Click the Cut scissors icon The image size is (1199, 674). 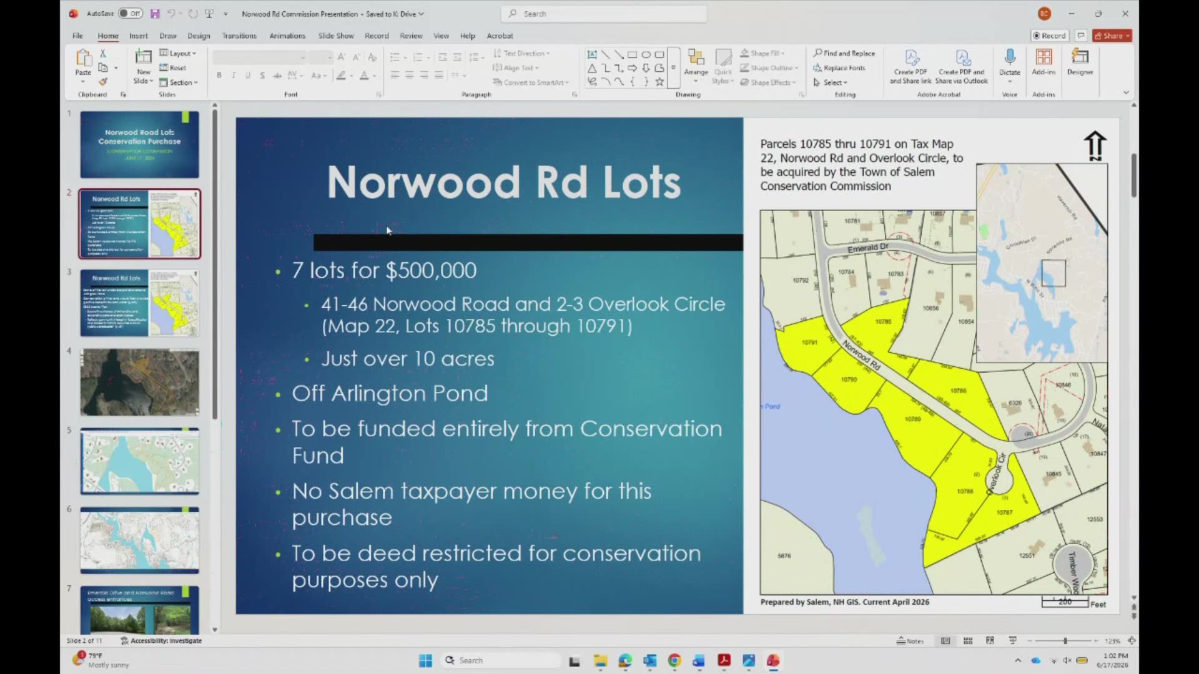point(103,54)
